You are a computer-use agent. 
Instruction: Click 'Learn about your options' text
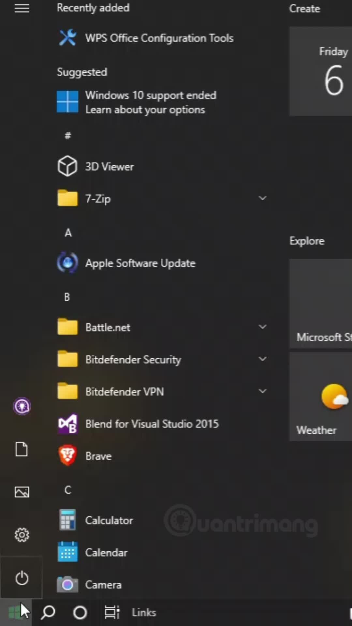[x=145, y=110]
